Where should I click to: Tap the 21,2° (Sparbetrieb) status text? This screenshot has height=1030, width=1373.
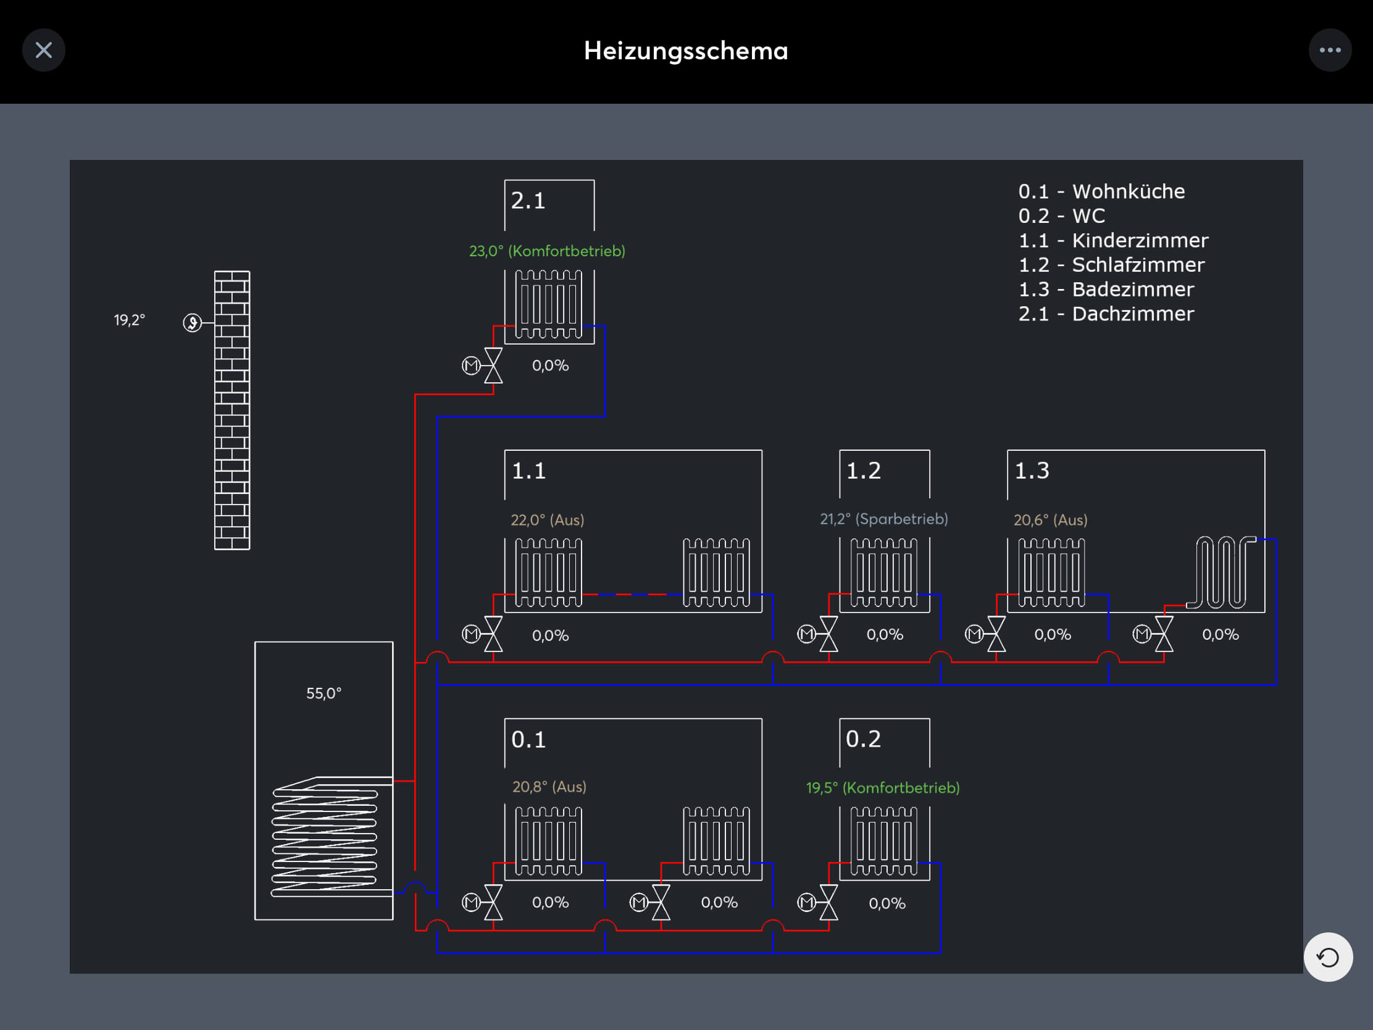tap(884, 519)
